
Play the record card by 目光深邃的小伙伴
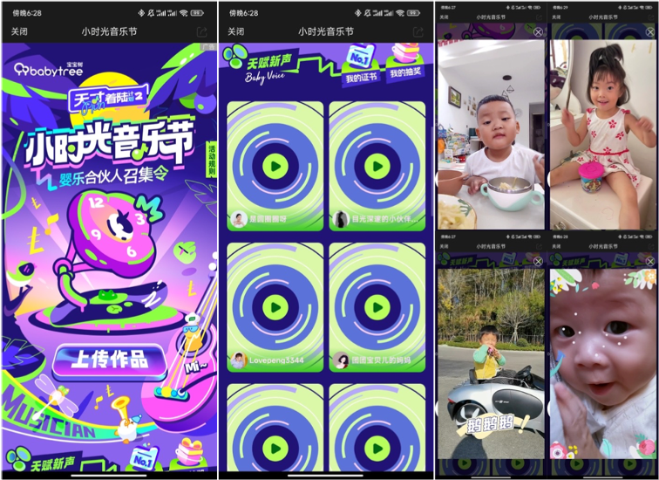click(377, 166)
